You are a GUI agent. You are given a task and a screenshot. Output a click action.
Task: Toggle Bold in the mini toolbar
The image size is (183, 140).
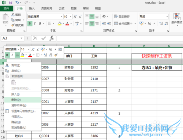tap(7, 55)
